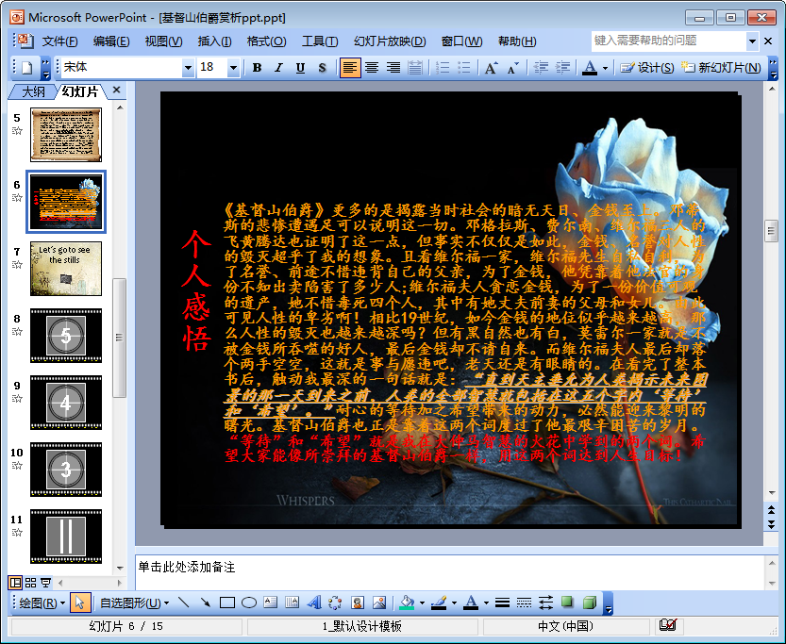Select slide 7 thumbnail
This screenshot has height=644, width=786.
click(66, 269)
